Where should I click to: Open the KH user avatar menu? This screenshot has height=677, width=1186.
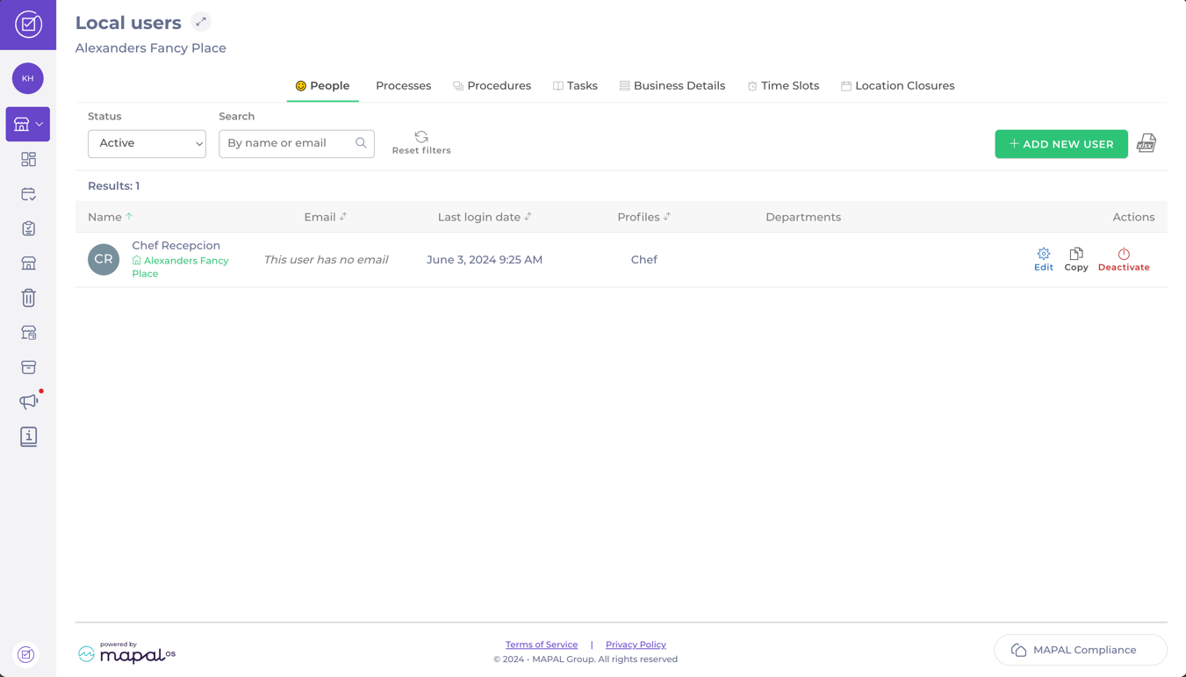(x=28, y=78)
